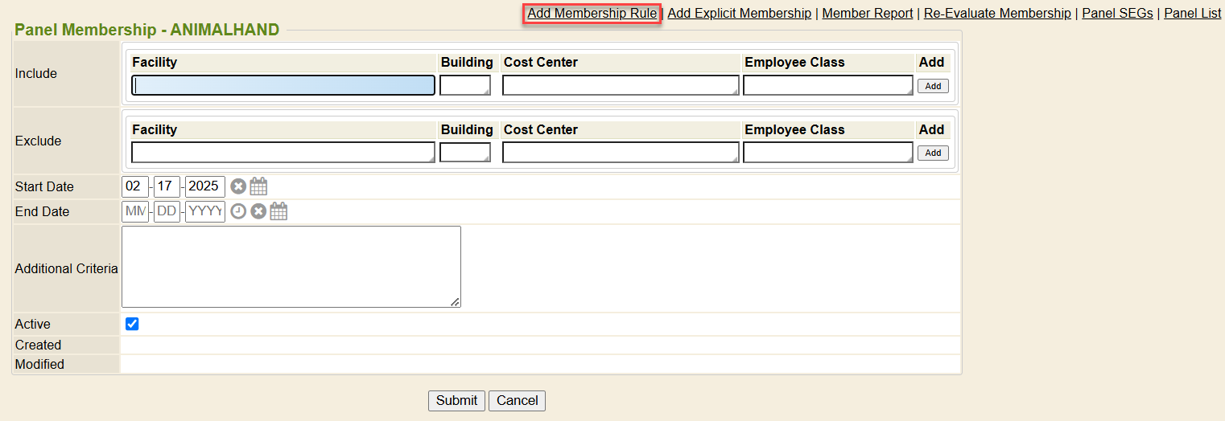Go to Add Explicit Membership
Screen dimensions: 1225x421
739,13
